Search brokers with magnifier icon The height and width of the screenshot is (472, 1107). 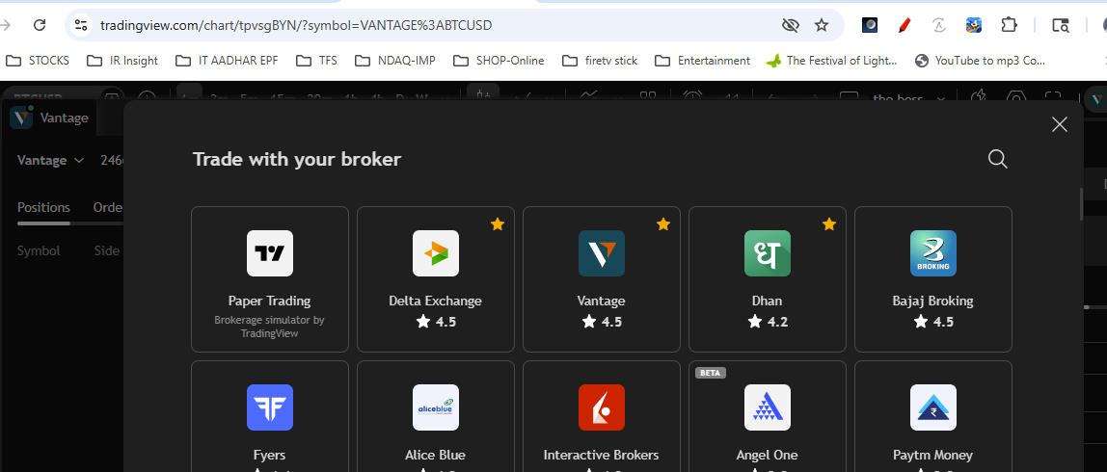[x=998, y=159]
